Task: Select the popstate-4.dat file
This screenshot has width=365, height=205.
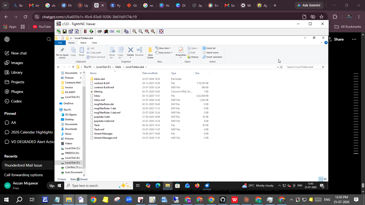Action: point(102,117)
